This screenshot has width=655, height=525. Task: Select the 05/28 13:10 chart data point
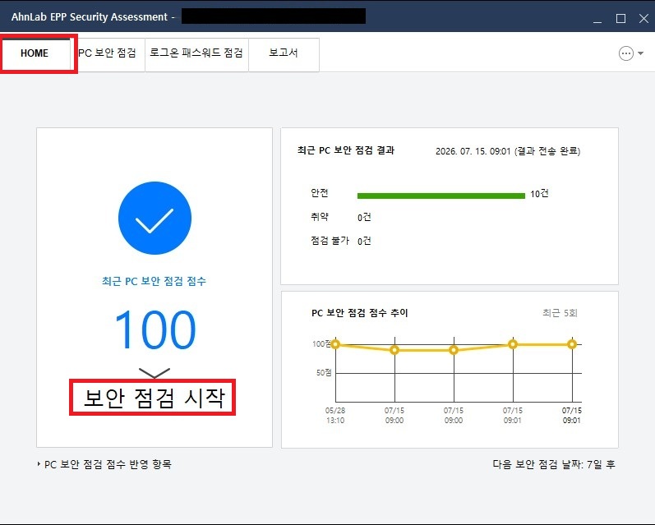pyautogui.click(x=335, y=344)
